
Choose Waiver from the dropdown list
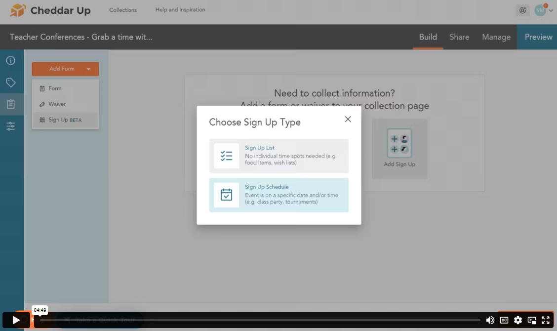coord(65,104)
